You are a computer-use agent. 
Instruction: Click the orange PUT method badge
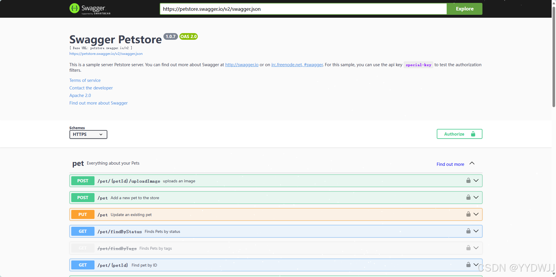[83, 214]
